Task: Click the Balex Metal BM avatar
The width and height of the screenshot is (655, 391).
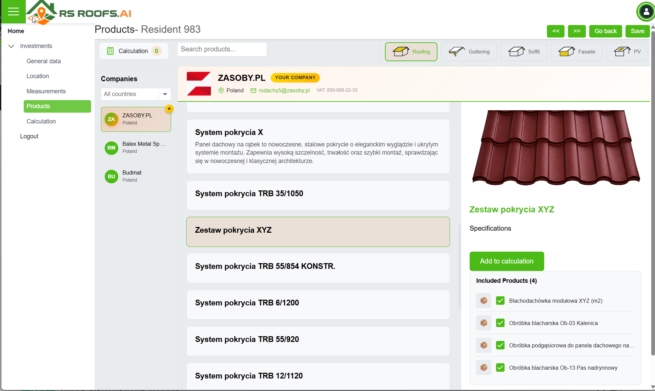Action: 111,148
